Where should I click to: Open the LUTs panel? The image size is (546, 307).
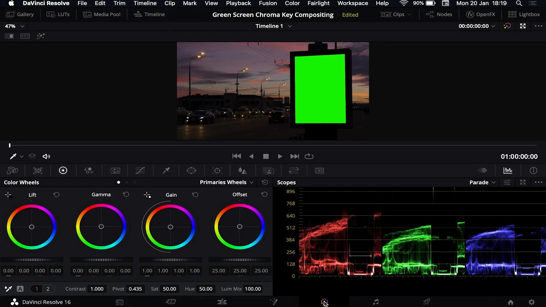pos(58,14)
